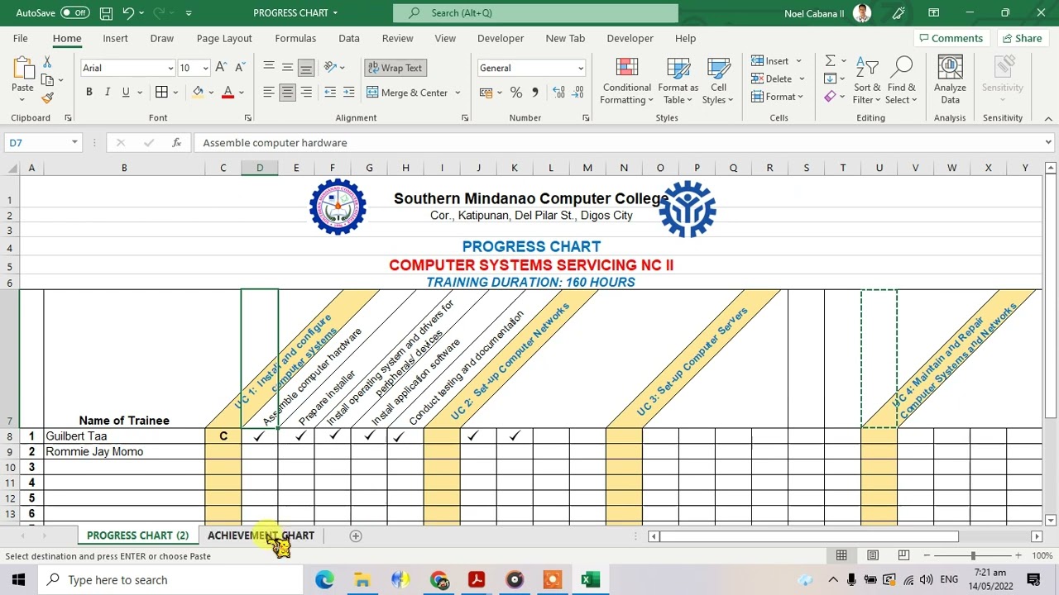Click column header D
Image resolution: width=1059 pixels, height=595 pixels.
[x=260, y=168]
